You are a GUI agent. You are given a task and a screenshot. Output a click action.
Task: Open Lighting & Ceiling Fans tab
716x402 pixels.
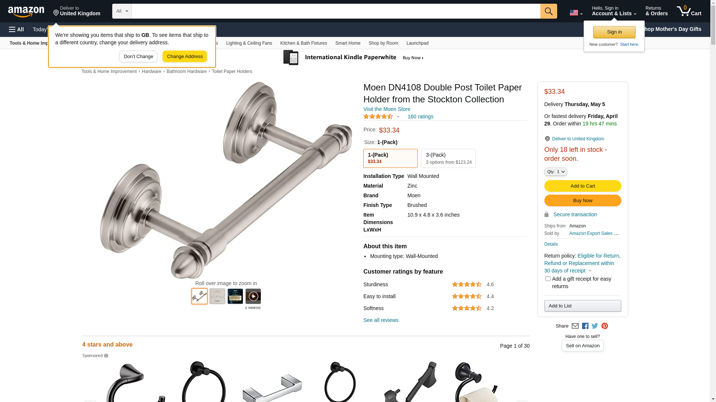point(249,43)
